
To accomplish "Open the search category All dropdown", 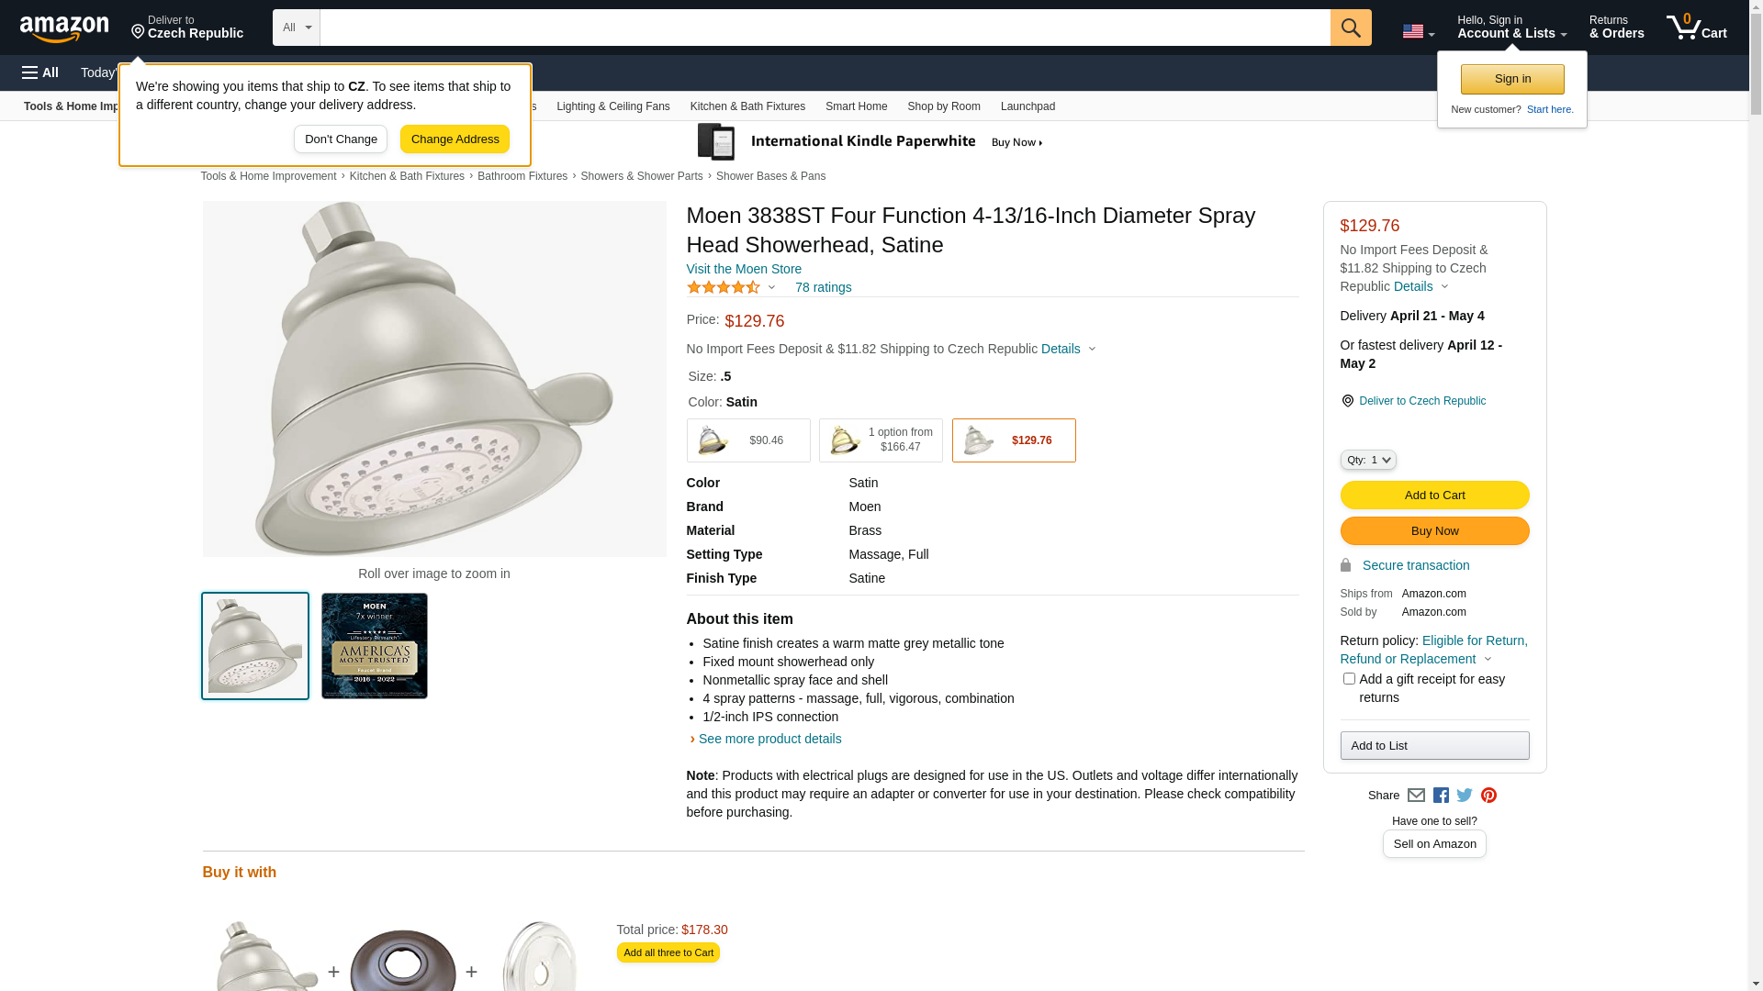I will pos(296,28).
